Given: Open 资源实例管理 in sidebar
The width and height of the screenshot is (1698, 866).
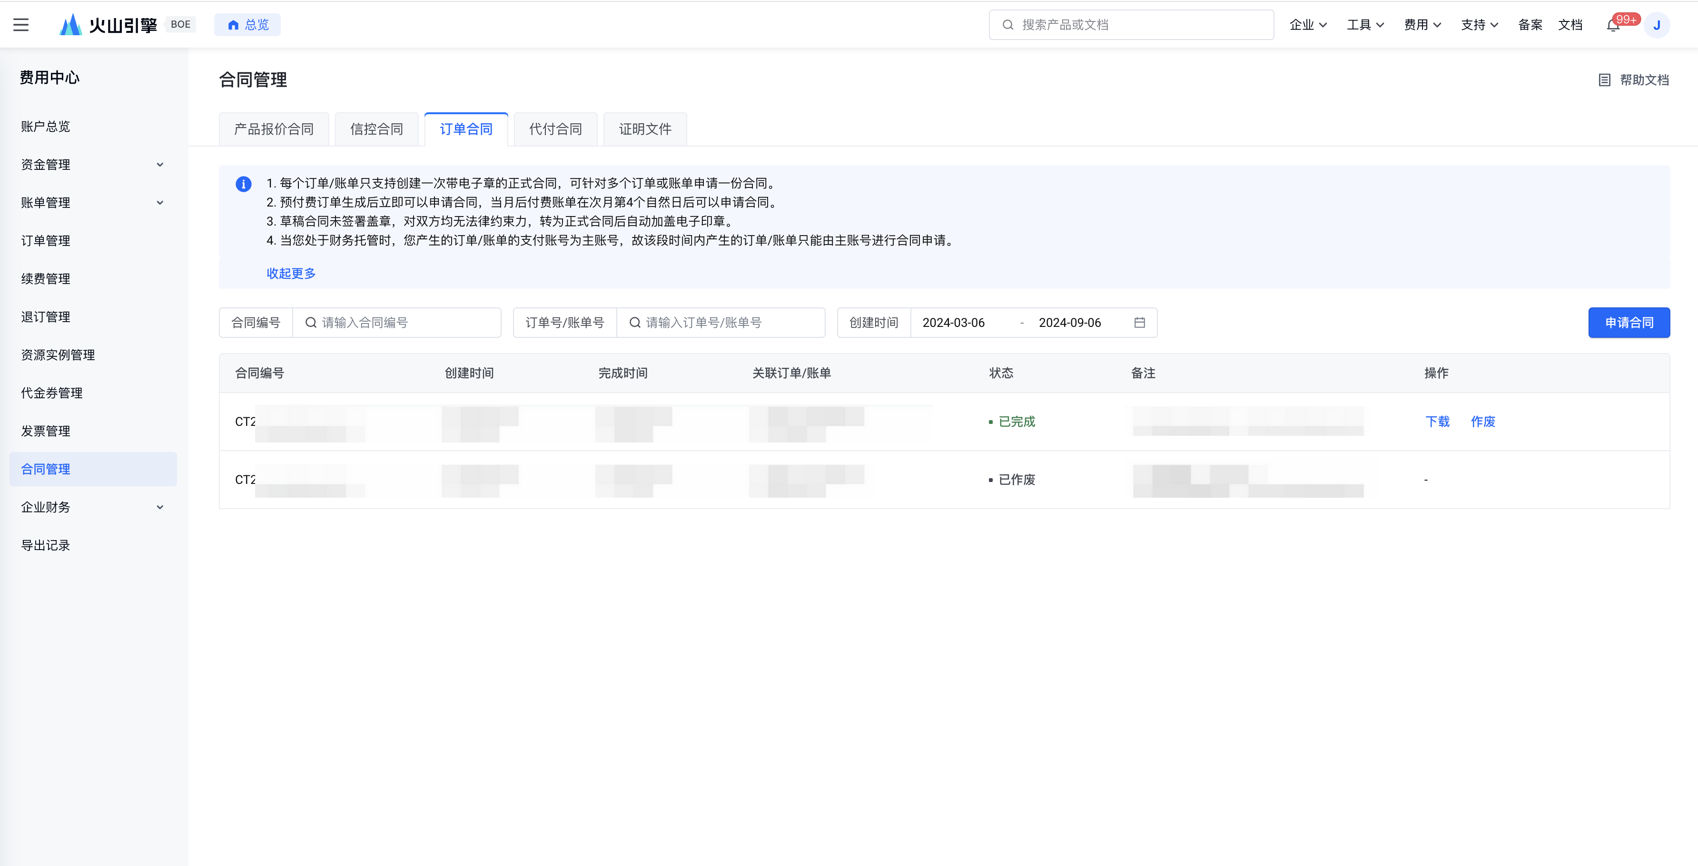Looking at the screenshot, I should coord(58,355).
